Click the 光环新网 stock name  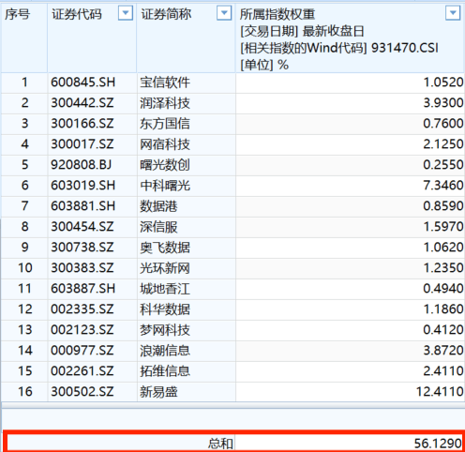pyautogui.click(x=165, y=268)
